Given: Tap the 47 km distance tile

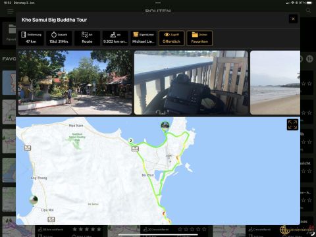Looking at the screenshot, I should pyautogui.click(x=31, y=38).
